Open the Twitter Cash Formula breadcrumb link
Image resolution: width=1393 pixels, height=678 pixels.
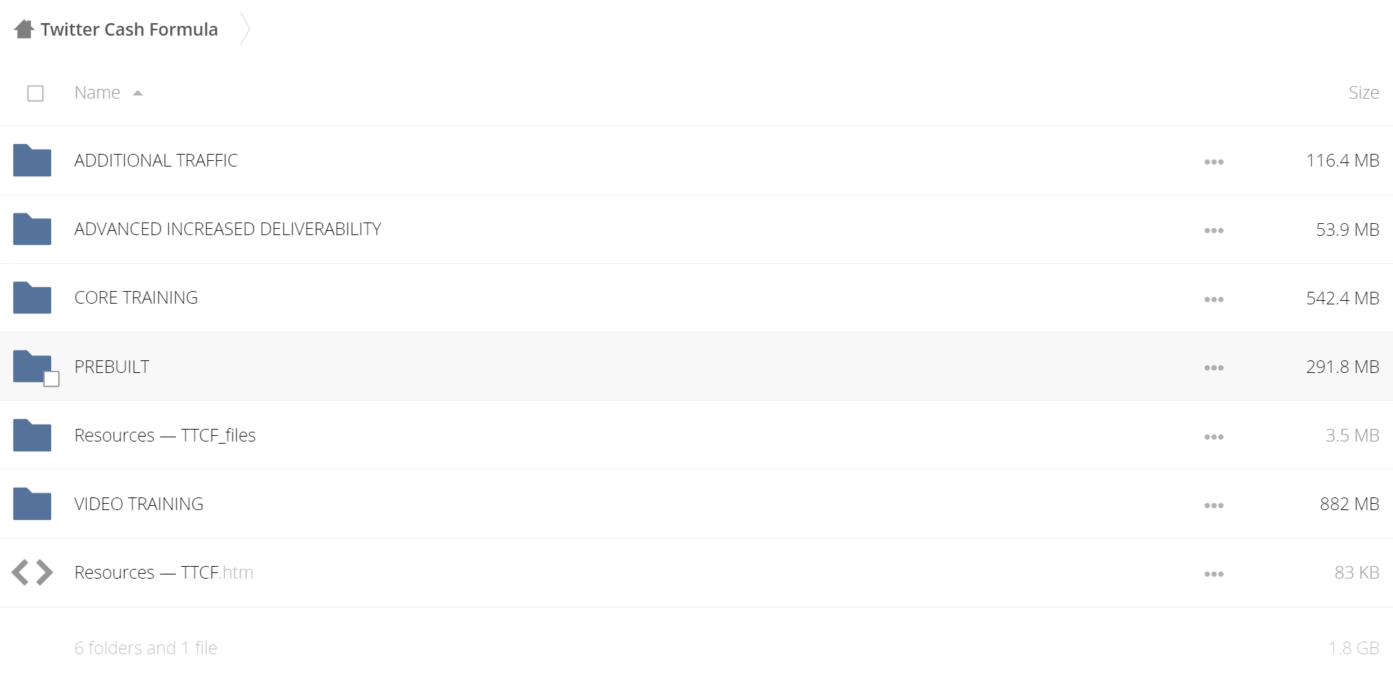[129, 29]
